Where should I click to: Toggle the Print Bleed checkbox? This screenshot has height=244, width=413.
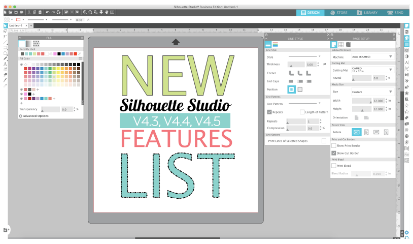click(334, 165)
